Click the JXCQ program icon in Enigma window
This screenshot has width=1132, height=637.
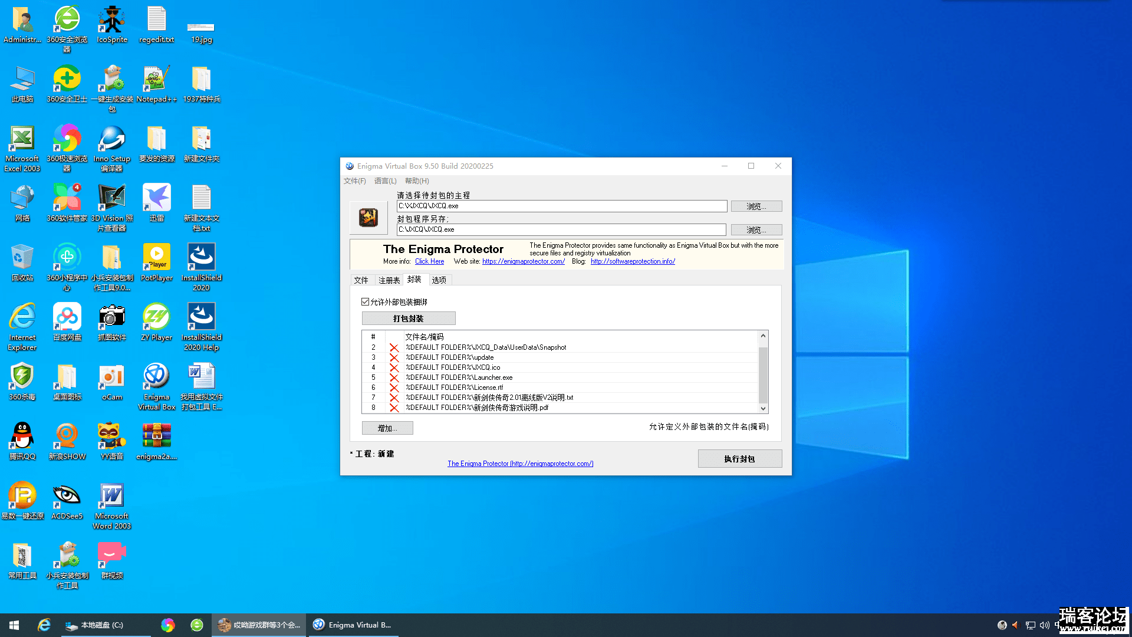tap(368, 218)
